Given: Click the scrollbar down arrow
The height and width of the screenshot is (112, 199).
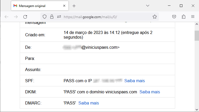Looking at the screenshot, I should click(197, 110).
